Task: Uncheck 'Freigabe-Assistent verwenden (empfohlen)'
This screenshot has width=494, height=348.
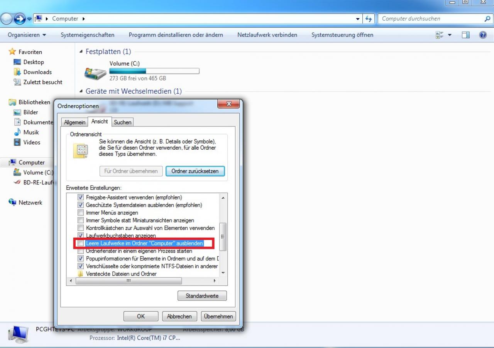Action: pos(81,197)
